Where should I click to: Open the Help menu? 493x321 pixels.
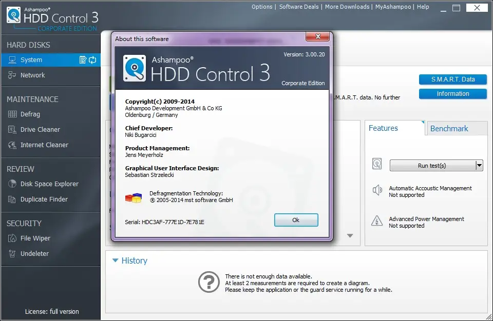[423, 7]
